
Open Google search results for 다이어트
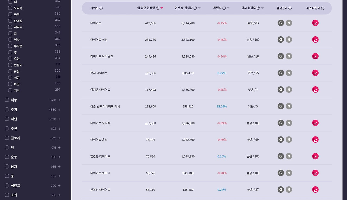click(281, 23)
